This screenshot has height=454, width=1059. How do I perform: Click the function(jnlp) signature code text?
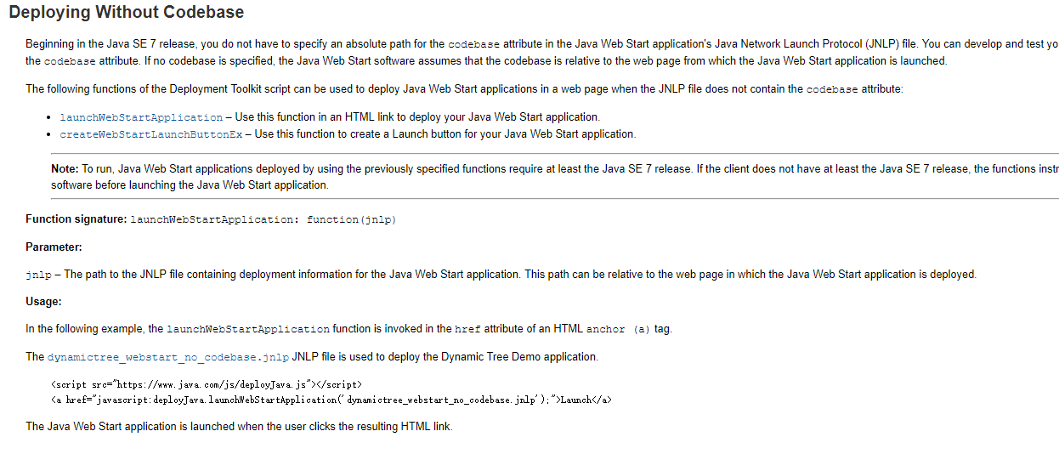(x=352, y=220)
